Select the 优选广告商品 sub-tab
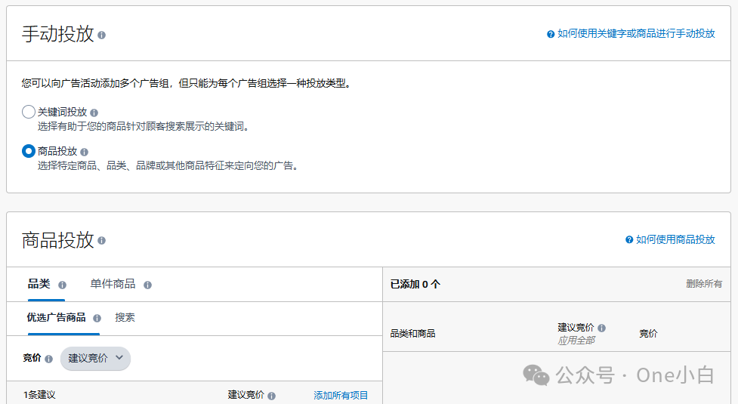 coord(56,317)
